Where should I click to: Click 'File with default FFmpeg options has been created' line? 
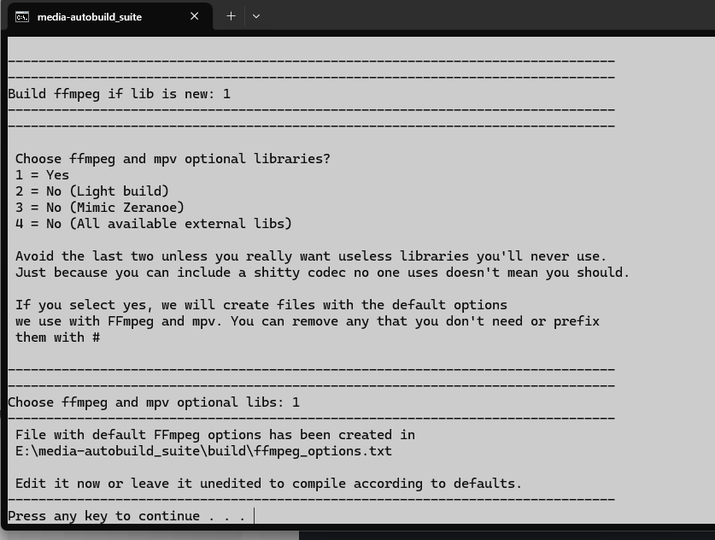pos(215,435)
